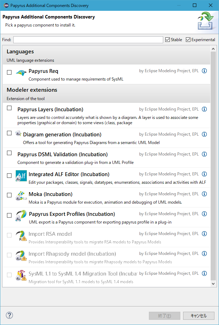
Task: Disable the Stable filter checkbox
Action: [168, 39]
